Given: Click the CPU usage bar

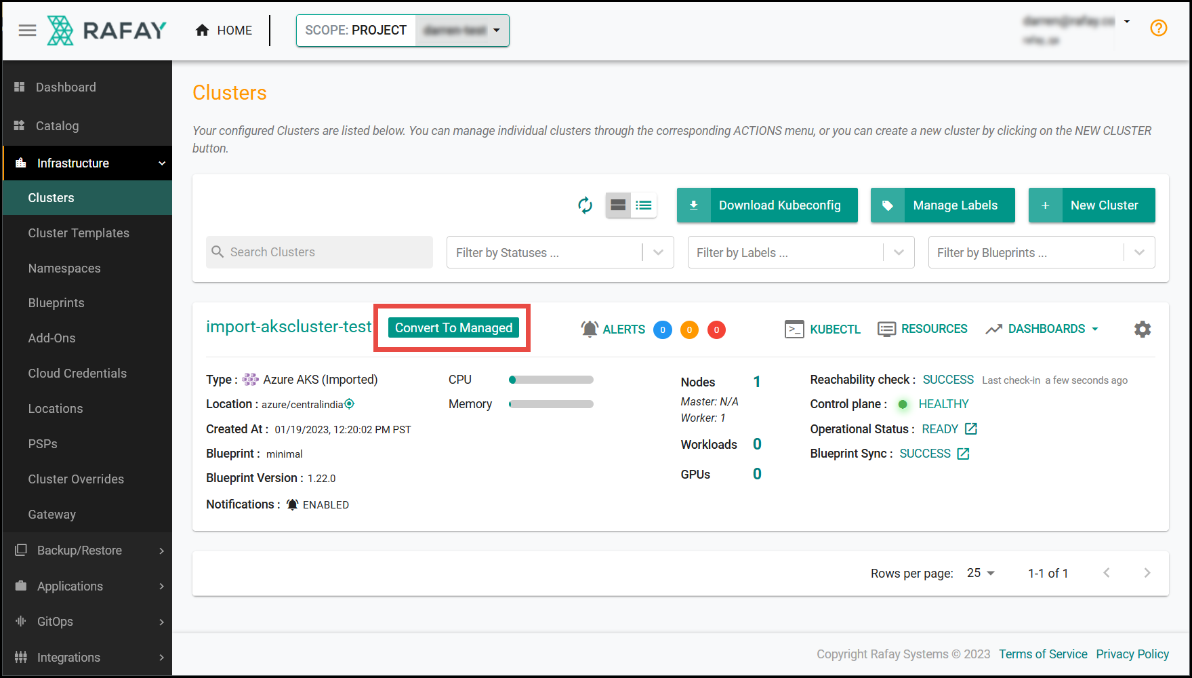Looking at the screenshot, I should [551, 380].
